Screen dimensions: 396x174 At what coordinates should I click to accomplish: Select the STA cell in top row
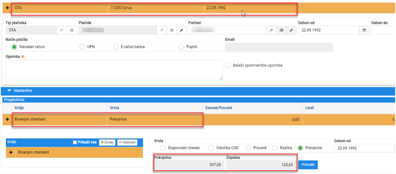(x=60, y=8)
